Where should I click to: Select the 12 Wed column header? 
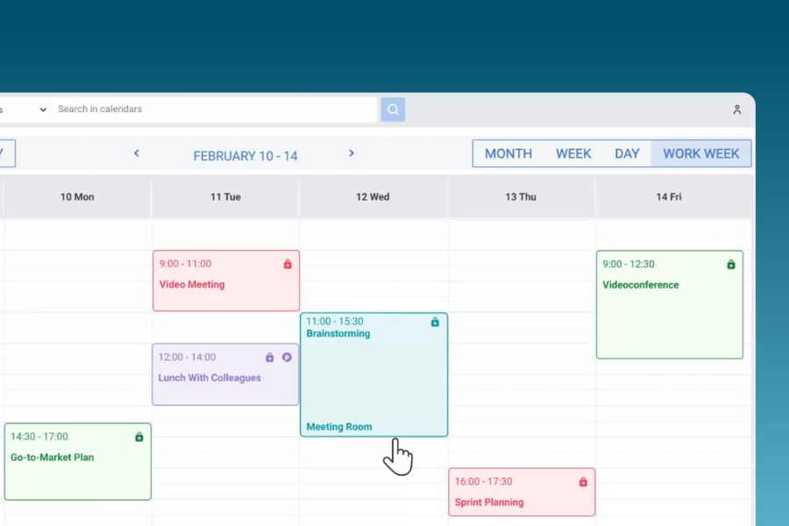tap(373, 196)
